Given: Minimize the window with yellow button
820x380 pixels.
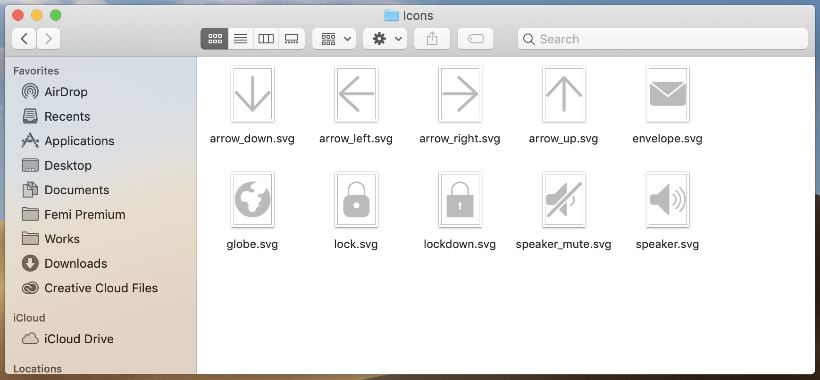Looking at the screenshot, I should point(37,15).
